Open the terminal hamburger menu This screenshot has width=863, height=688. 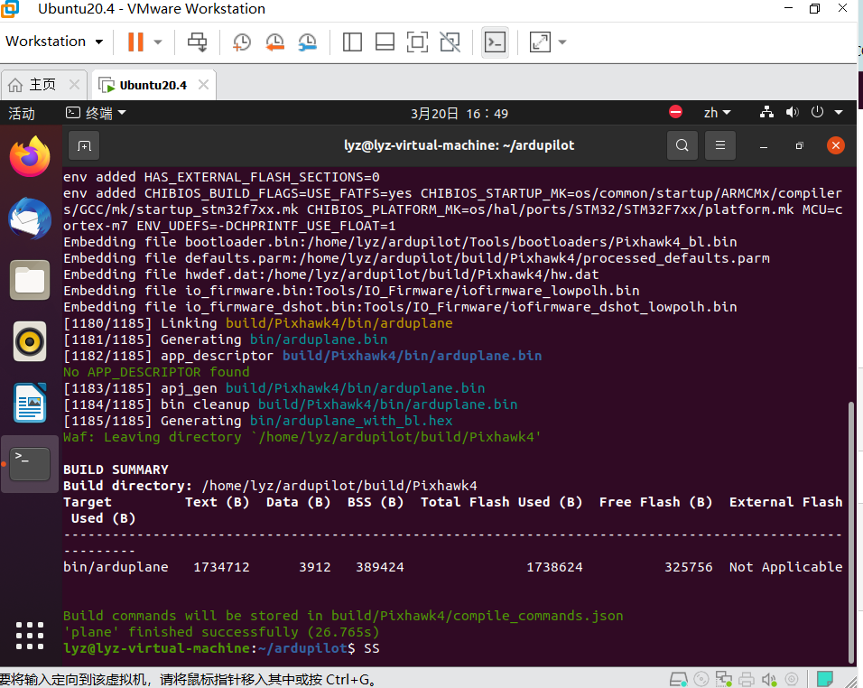[x=719, y=144]
